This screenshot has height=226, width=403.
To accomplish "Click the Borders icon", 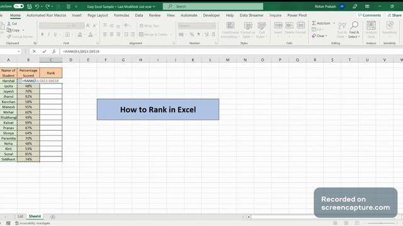I will [67, 35].
